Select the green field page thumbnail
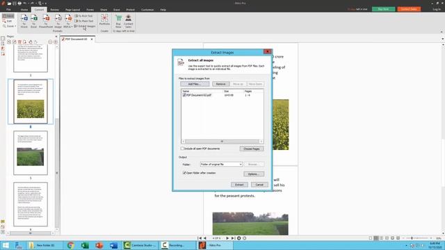This screenshot has height=250, width=445. 31,153
